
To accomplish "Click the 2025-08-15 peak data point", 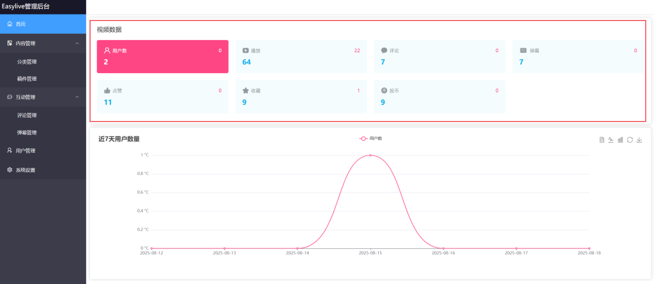I will 370,155.
